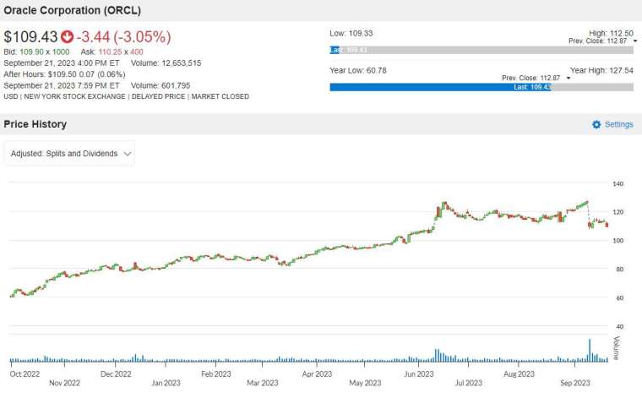
Task: Click the Sep 2023 axis label
Action: (575, 383)
